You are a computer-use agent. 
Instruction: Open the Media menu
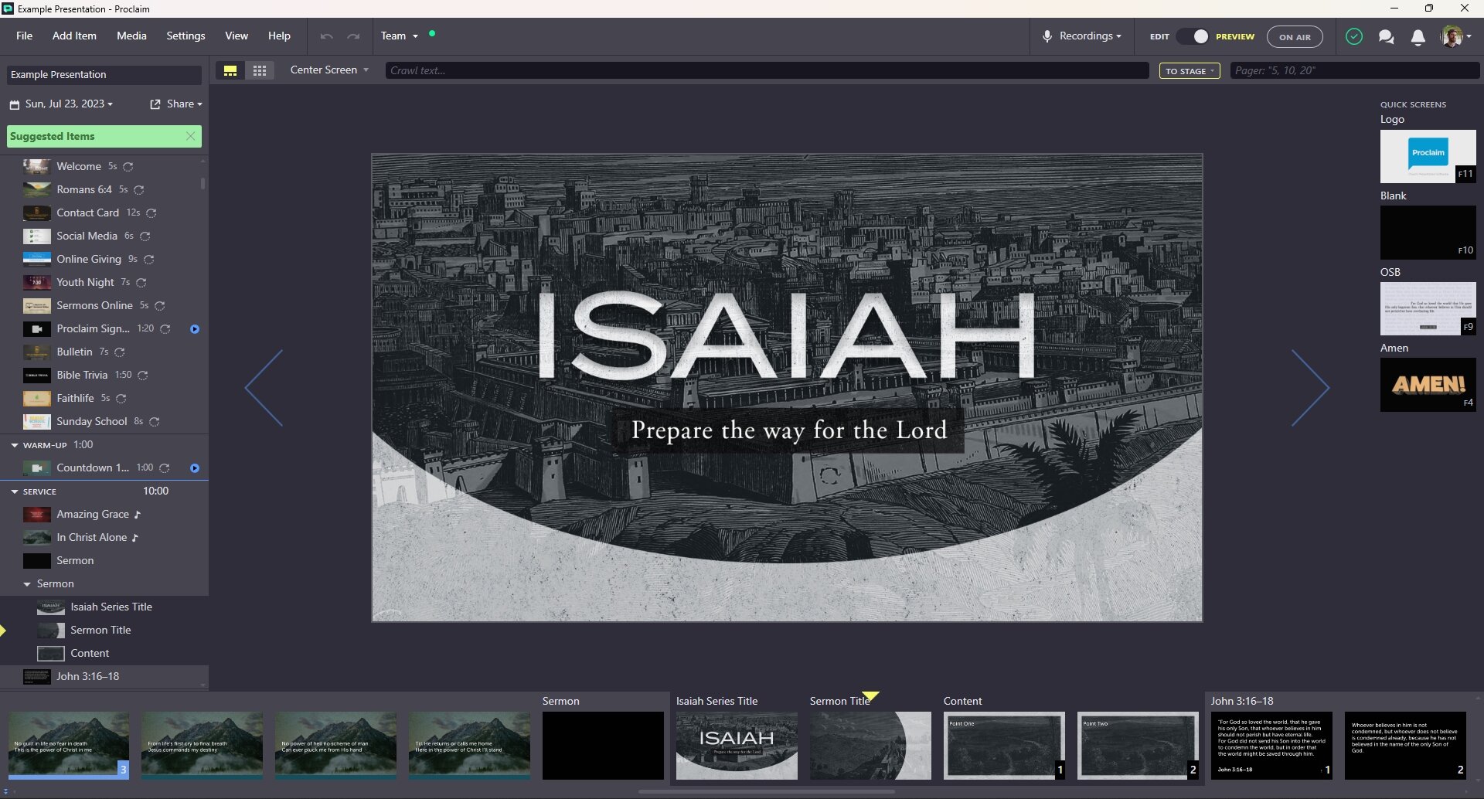tap(131, 36)
